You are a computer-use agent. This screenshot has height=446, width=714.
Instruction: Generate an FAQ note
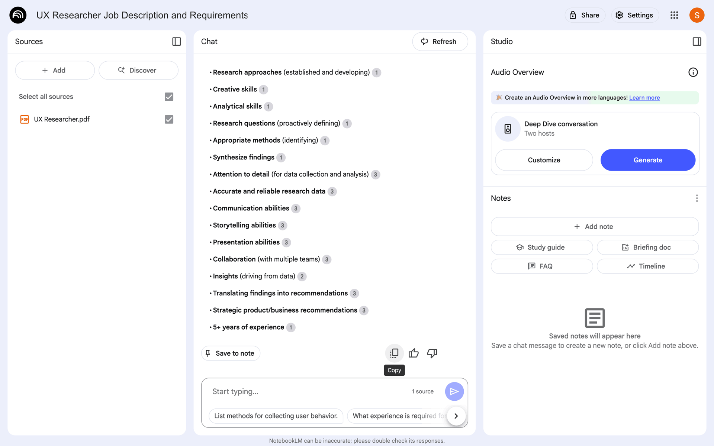tap(542, 266)
